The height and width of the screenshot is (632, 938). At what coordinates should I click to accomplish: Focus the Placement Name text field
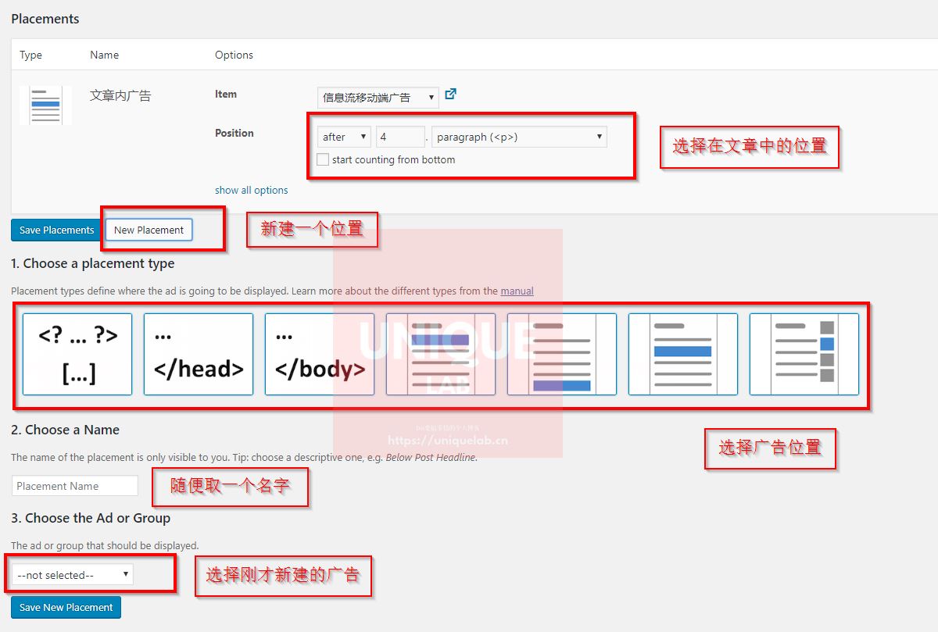[75, 486]
